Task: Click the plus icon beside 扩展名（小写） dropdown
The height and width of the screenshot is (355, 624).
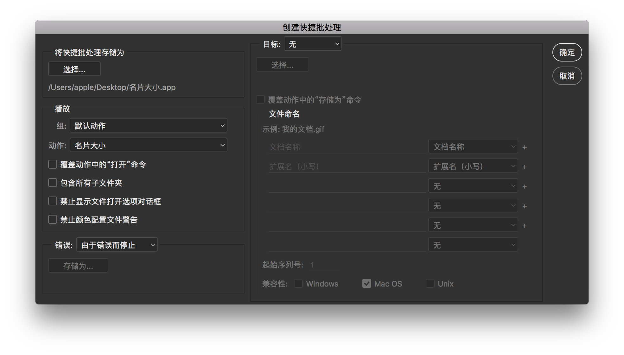Action: click(x=525, y=167)
